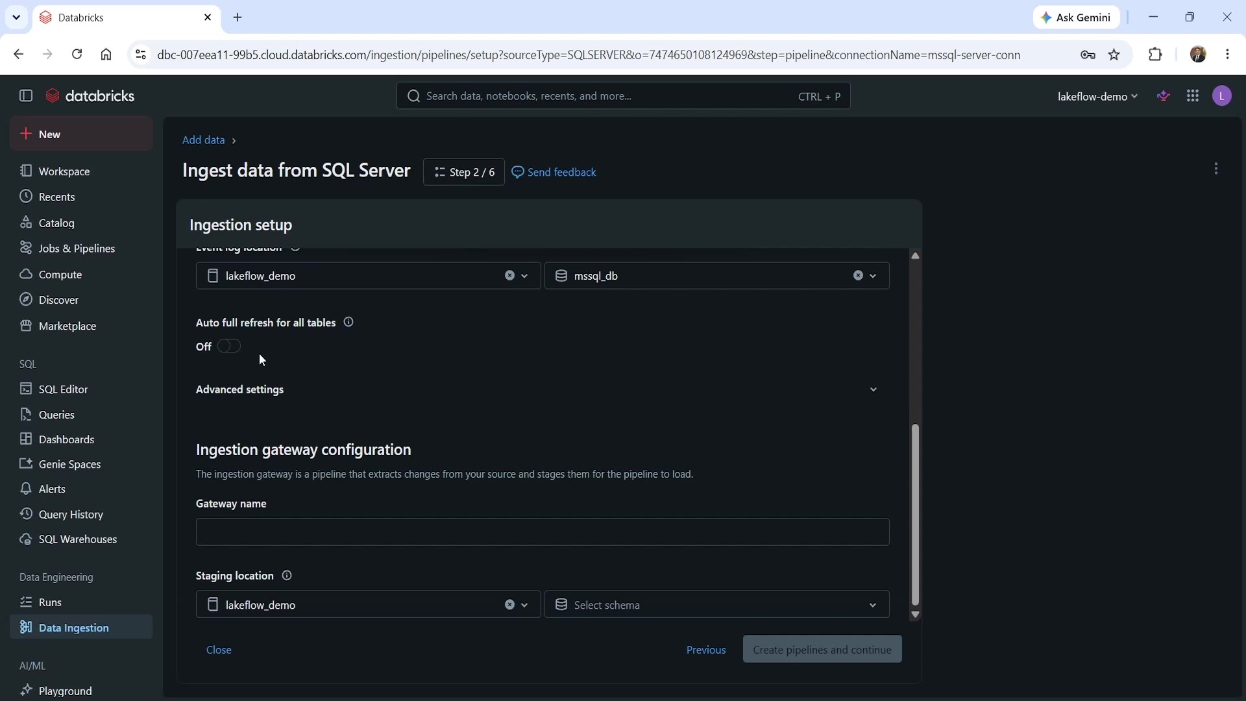Viewport: 1246px width, 701px height.
Task: Open SQL Warehouses in sidebar
Action: (81, 539)
